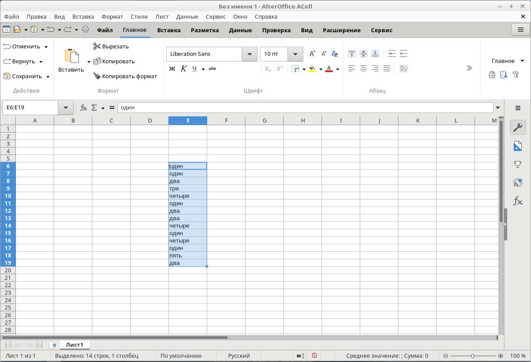Click the formula input field showing один

pos(306,107)
